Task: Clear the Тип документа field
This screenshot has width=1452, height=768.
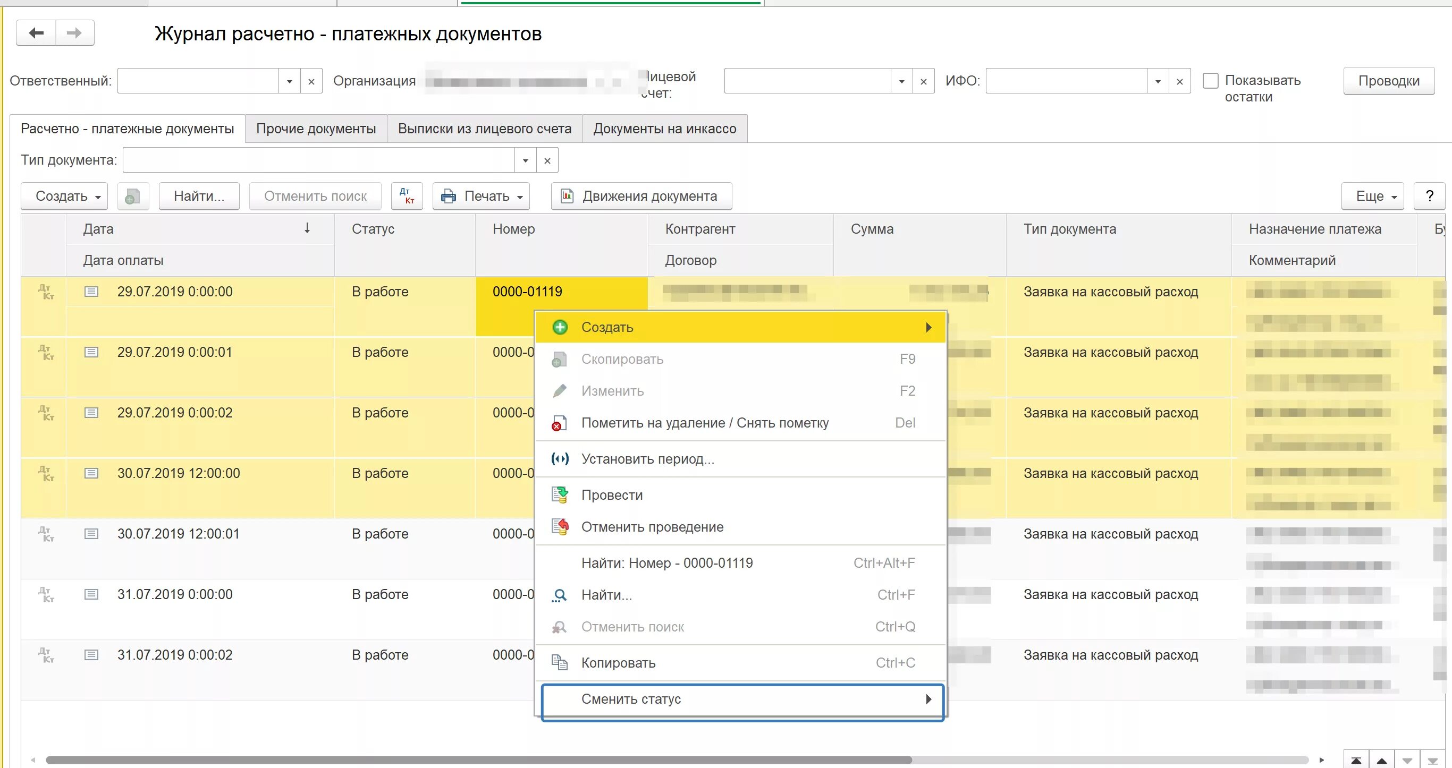Action: (x=547, y=160)
